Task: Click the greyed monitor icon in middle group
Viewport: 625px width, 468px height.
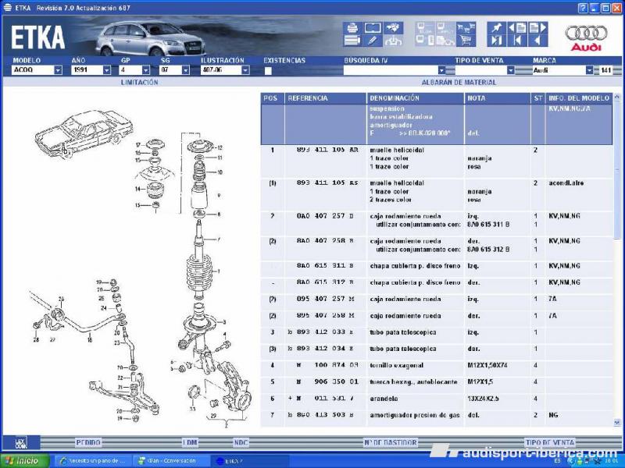Action: point(424,28)
